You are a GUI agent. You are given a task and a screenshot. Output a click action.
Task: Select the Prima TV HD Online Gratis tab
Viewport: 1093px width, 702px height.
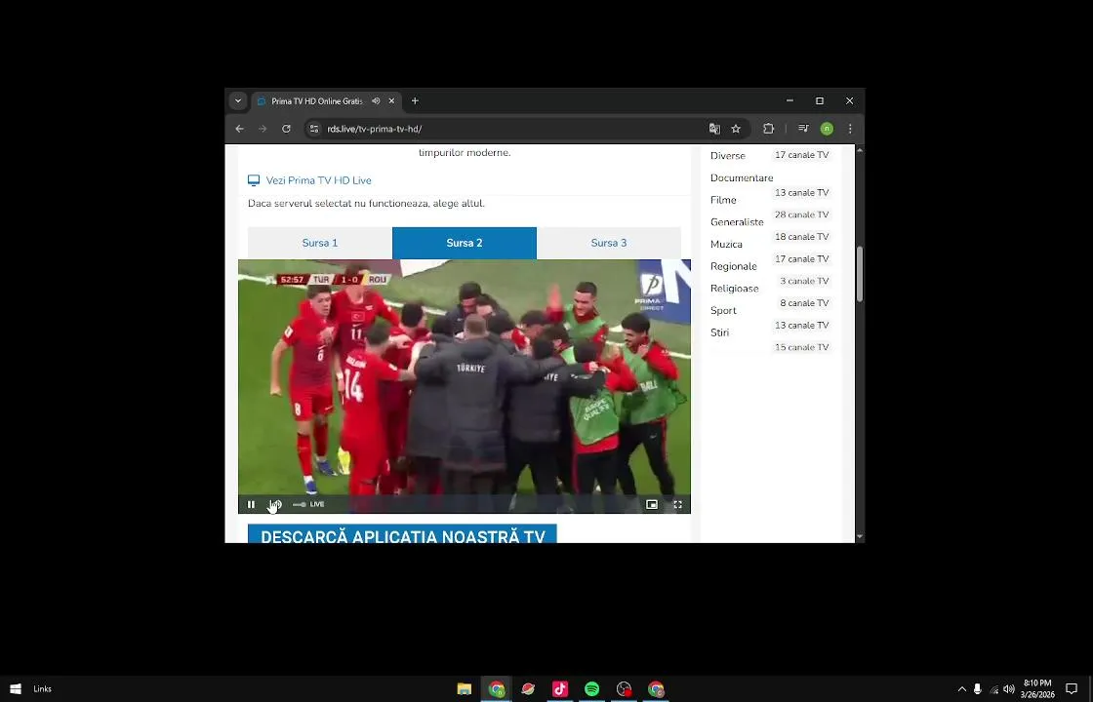point(317,101)
